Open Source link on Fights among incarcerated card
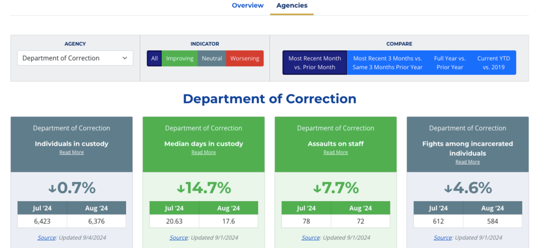This screenshot has height=248, width=537. pos(443,237)
